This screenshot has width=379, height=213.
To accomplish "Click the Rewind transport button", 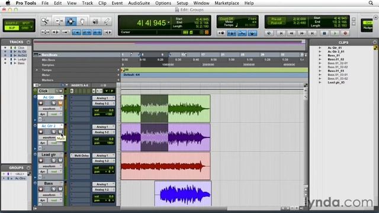I will pos(291,33).
